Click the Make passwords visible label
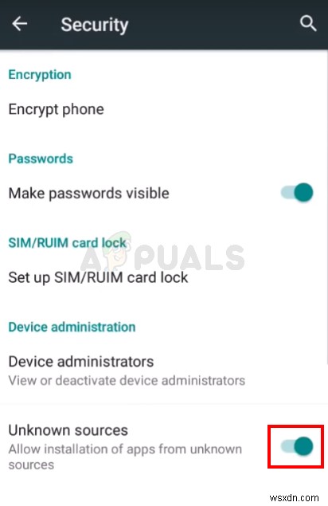The height and width of the screenshot is (506, 328). coord(88,194)
